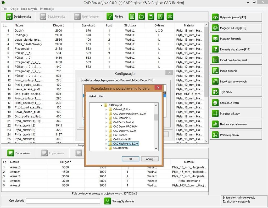Confirm folder selection with OK
This screenshot has width=268, height=208.
tap(130, 159)
